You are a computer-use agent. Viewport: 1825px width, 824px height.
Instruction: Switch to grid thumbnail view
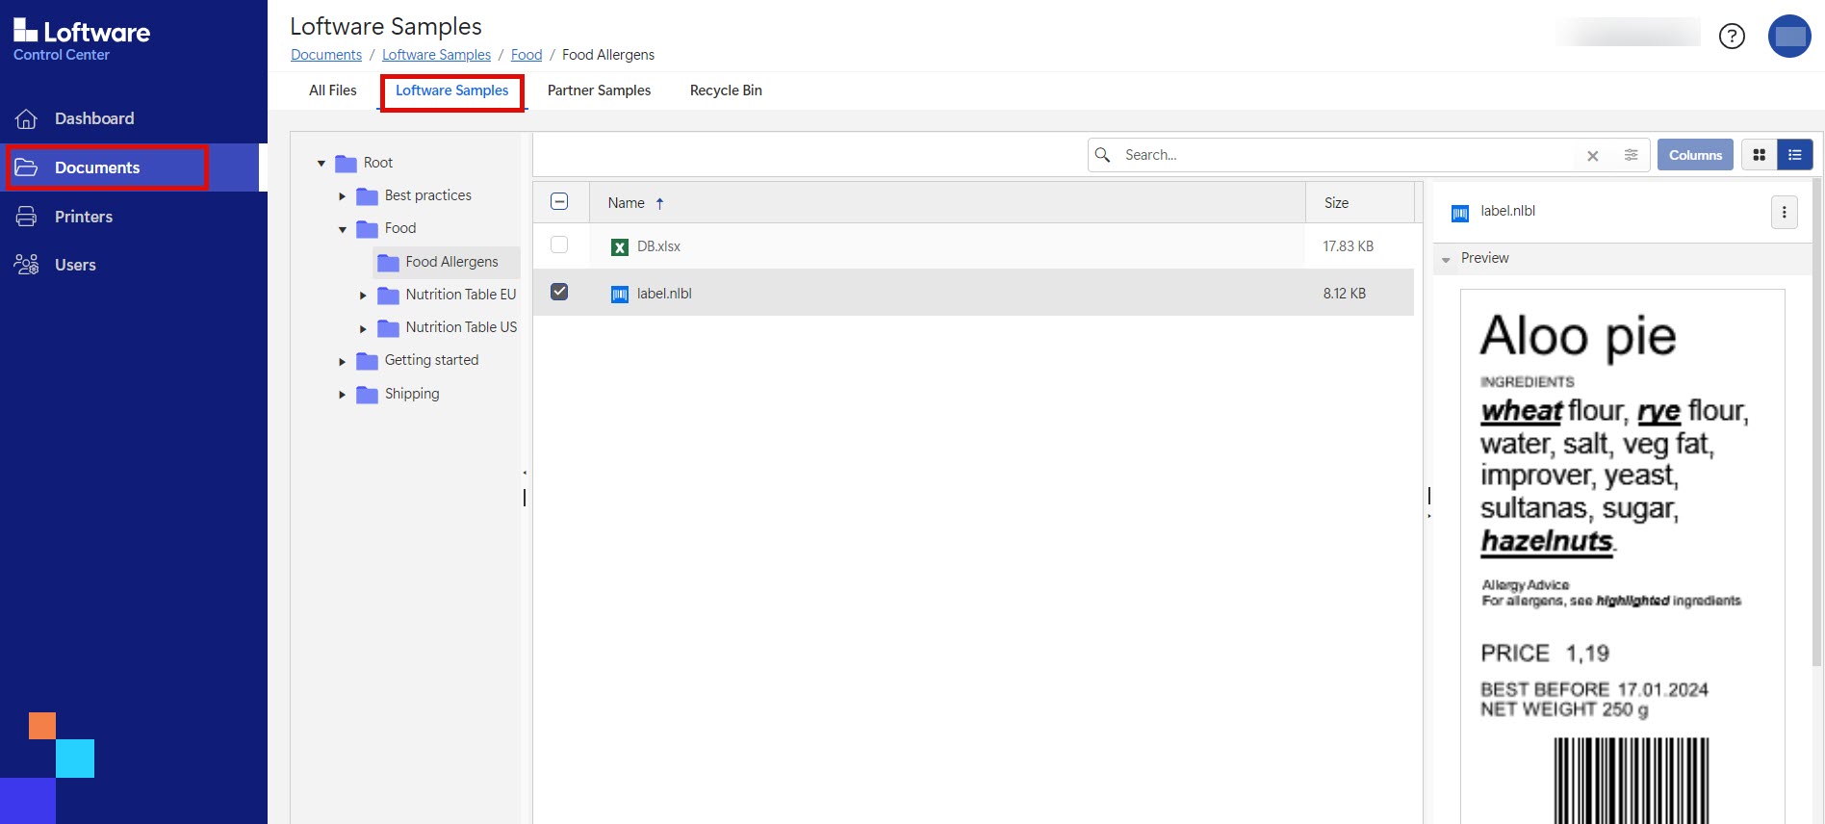coord(1759,155)
